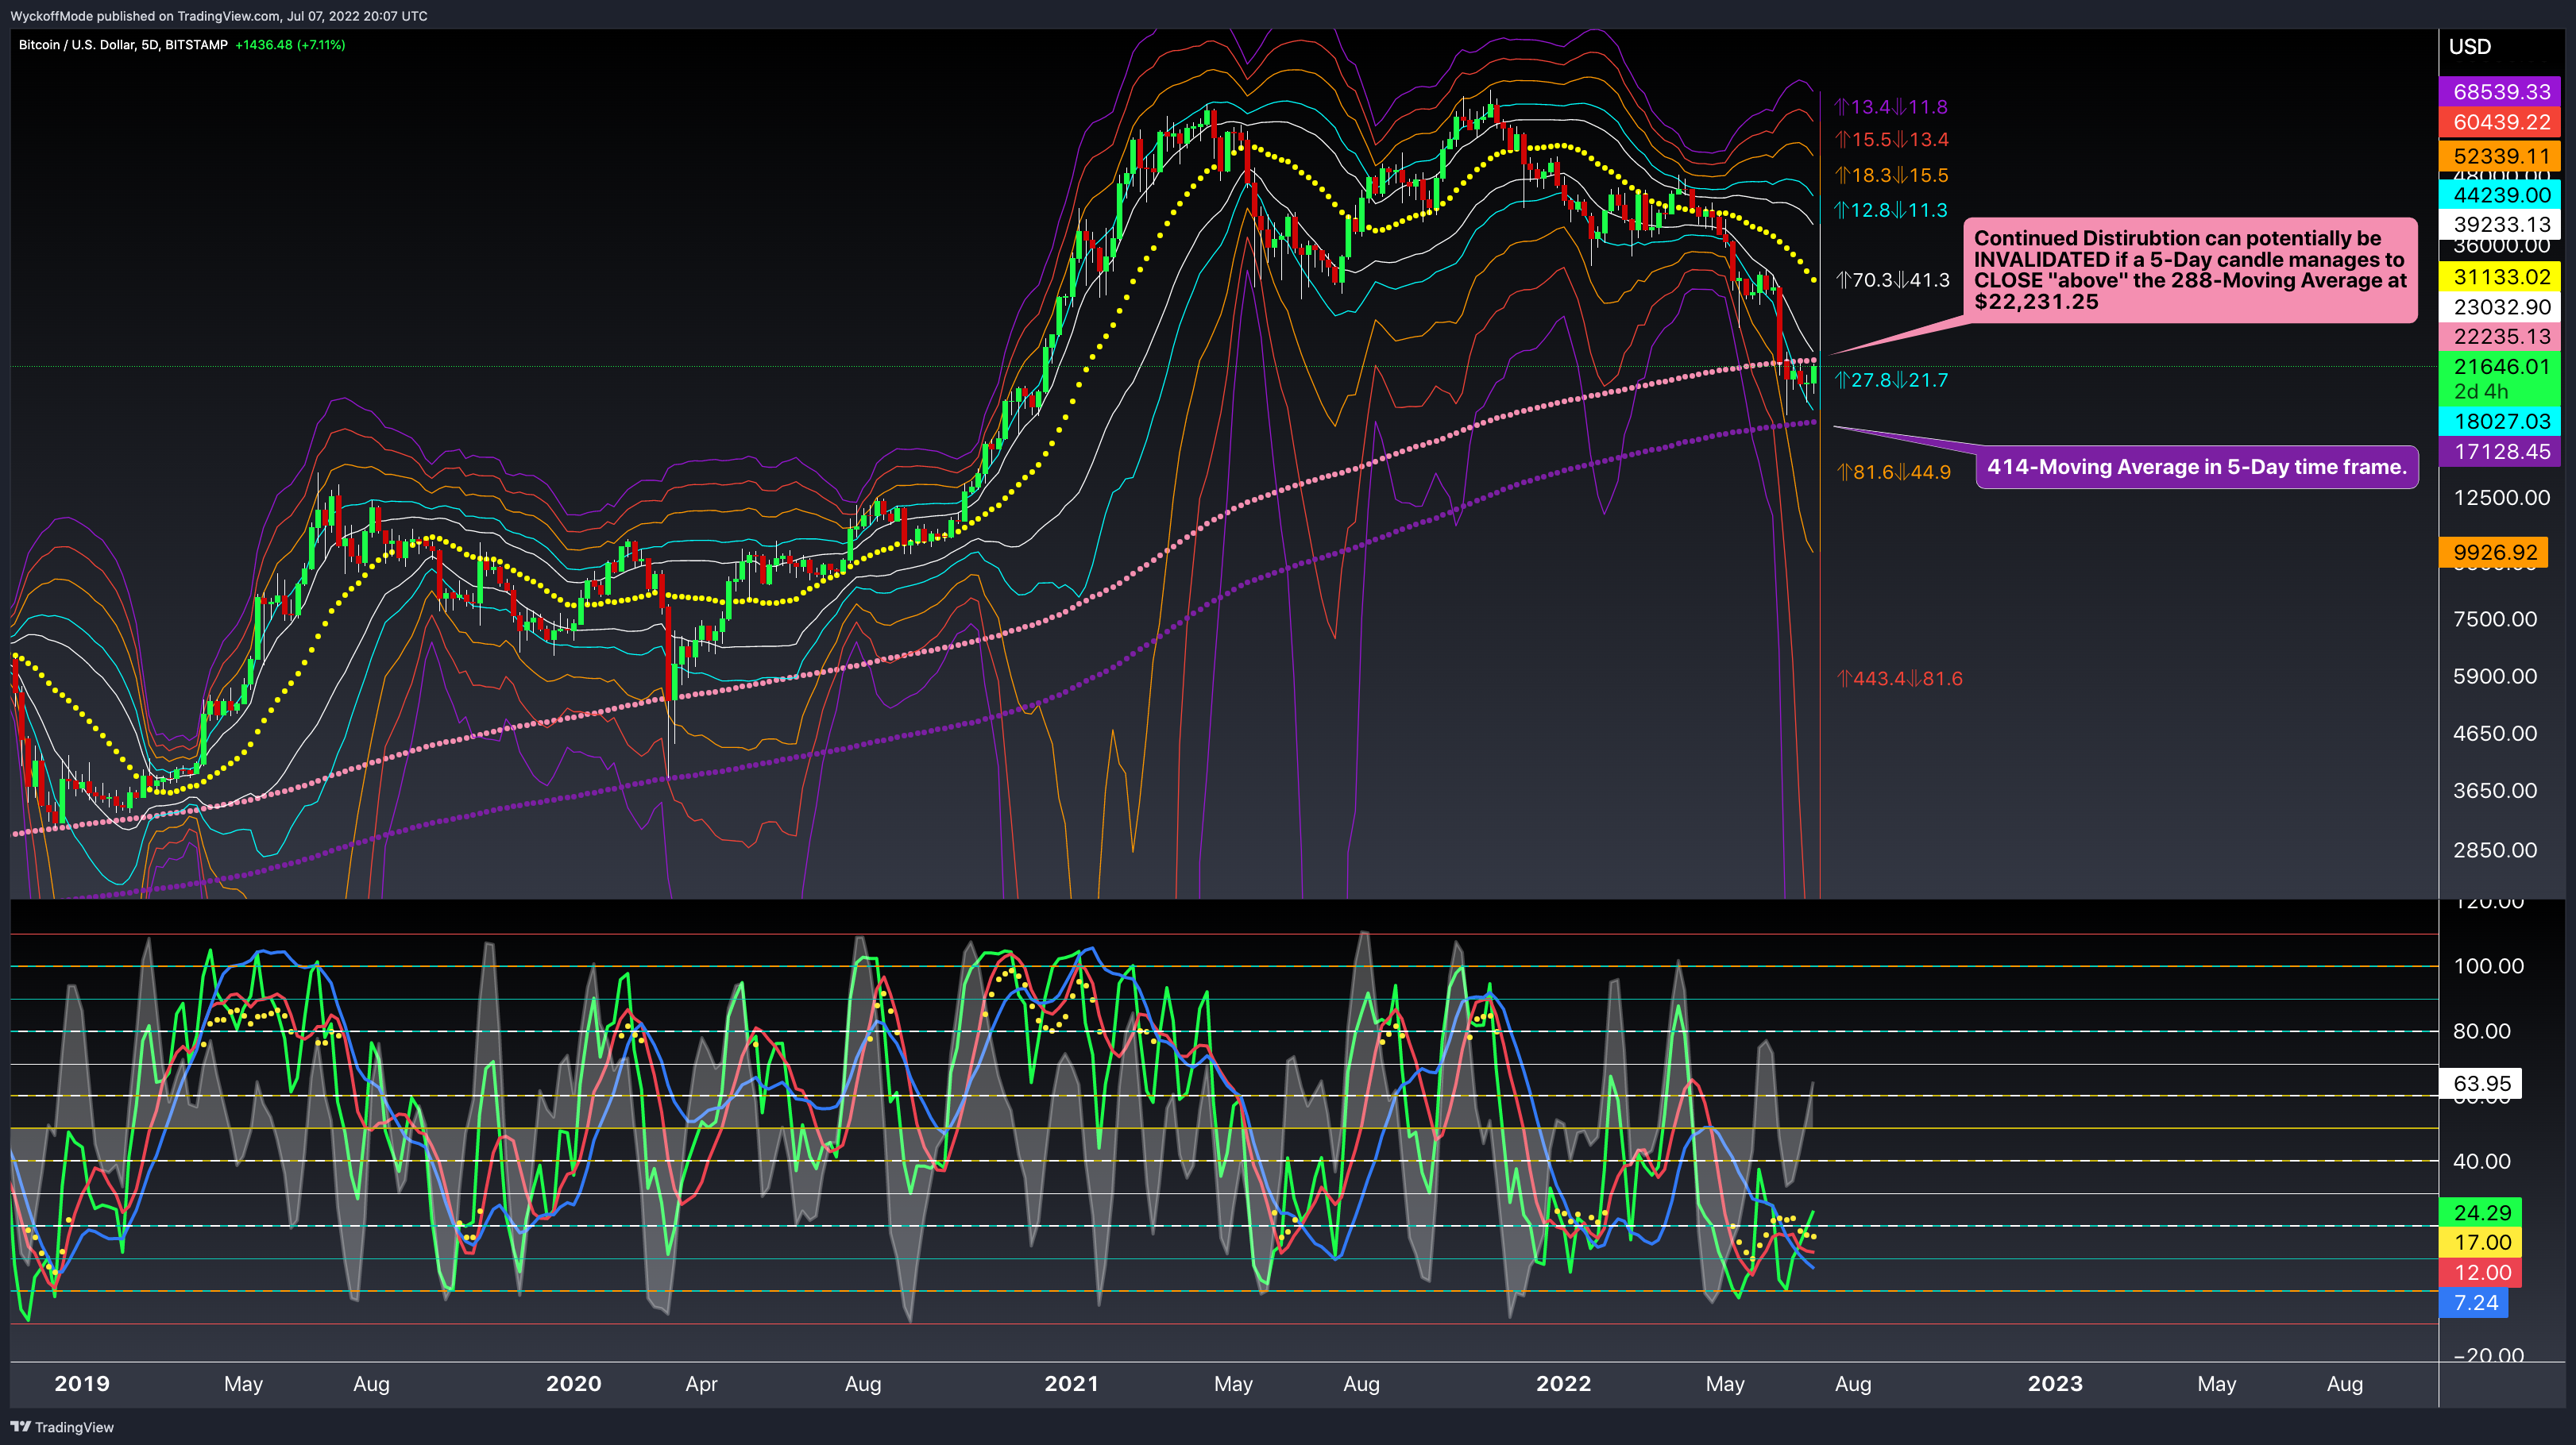
Task: Click the 31133.02 yellow price label
Action: (2500, 277)
